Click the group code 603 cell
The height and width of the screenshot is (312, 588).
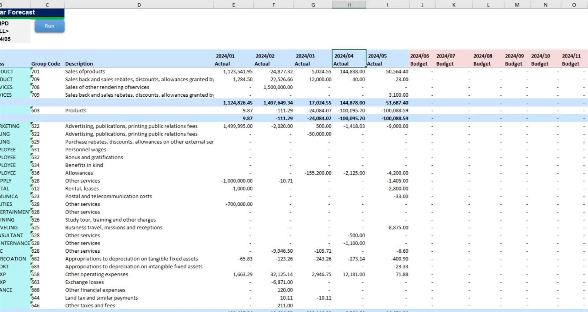[x=36, y=111]
